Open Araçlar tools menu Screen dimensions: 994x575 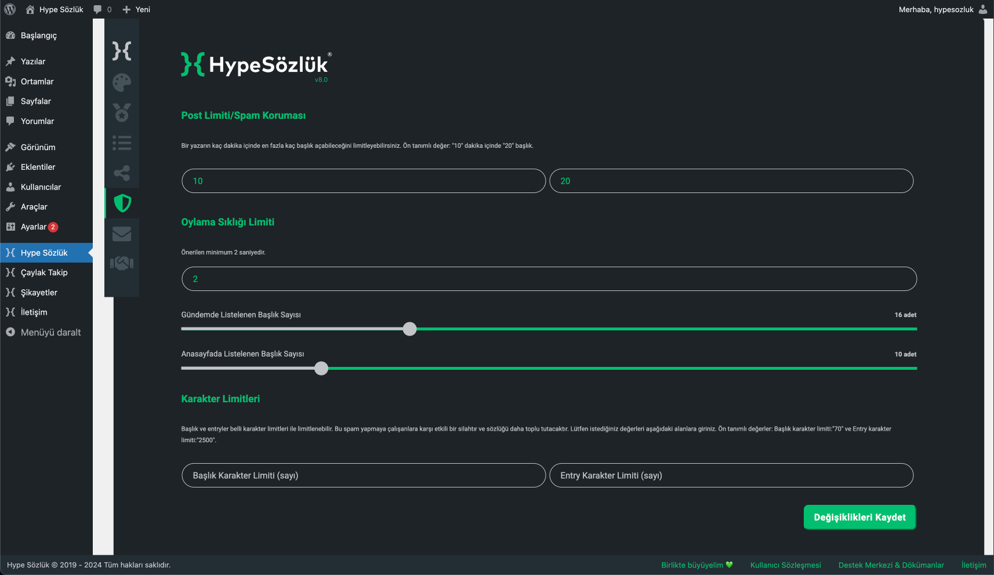click(46, 207)
